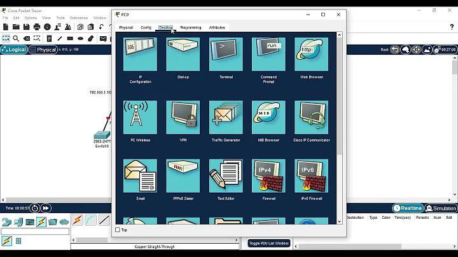Screen dimensions: 458x257
Task: Open the Command Prompt app
Action: 268,54
